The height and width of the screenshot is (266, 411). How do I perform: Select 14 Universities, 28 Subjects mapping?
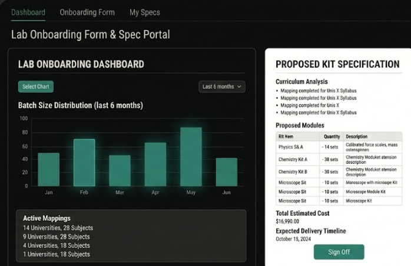click(58, 228)
